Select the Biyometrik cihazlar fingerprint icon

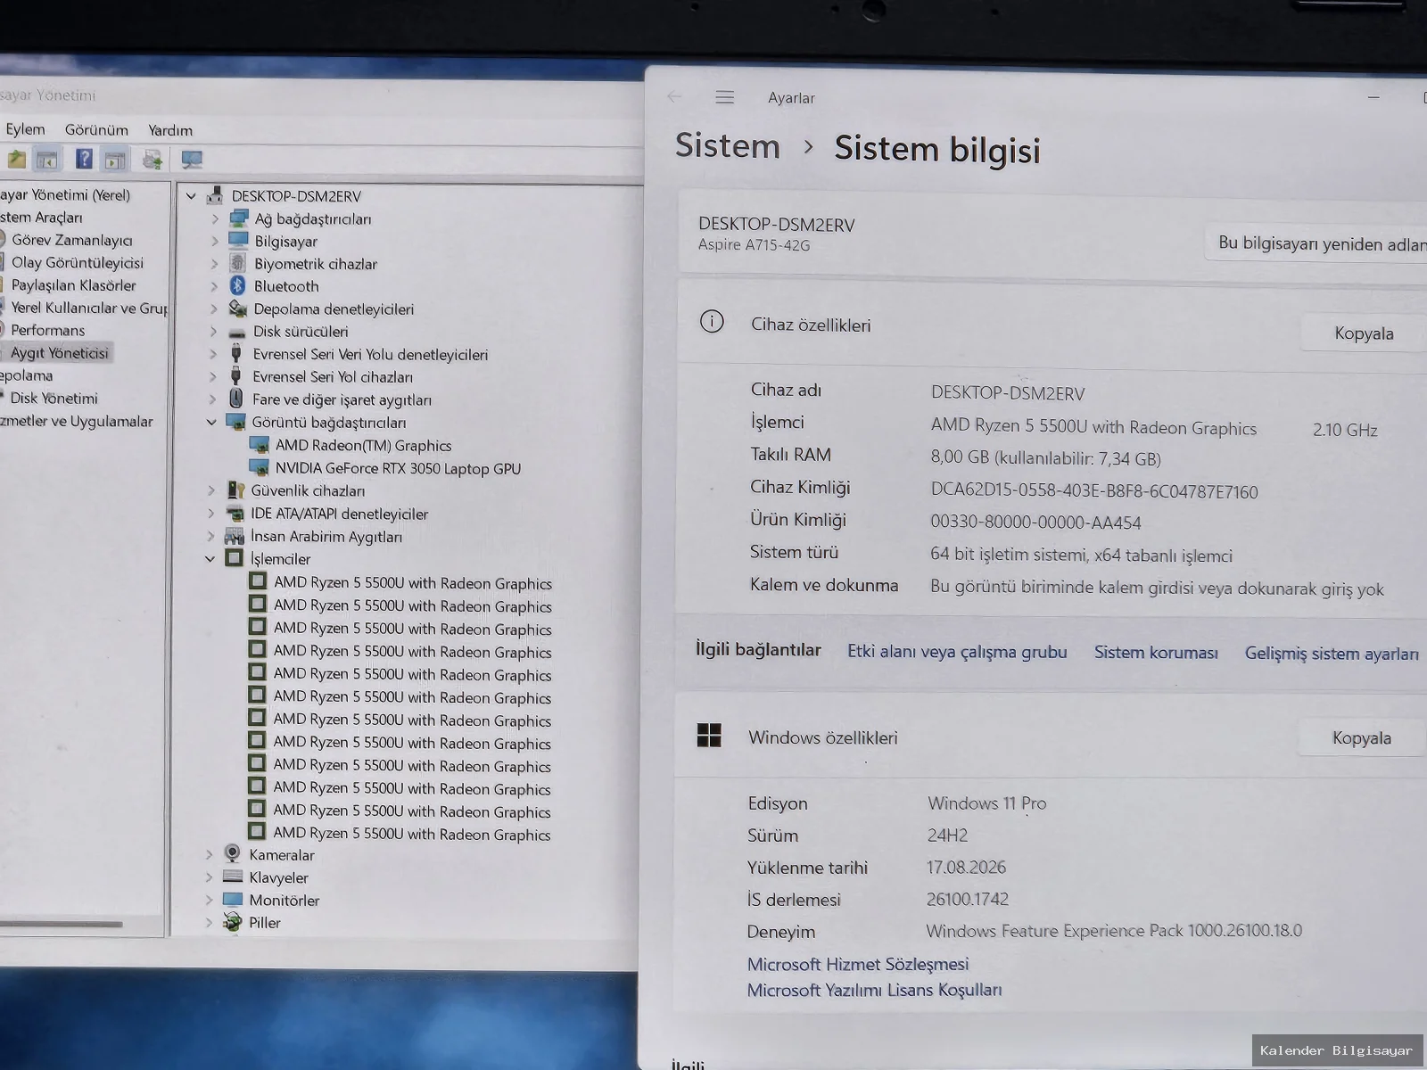click(238, 263)
